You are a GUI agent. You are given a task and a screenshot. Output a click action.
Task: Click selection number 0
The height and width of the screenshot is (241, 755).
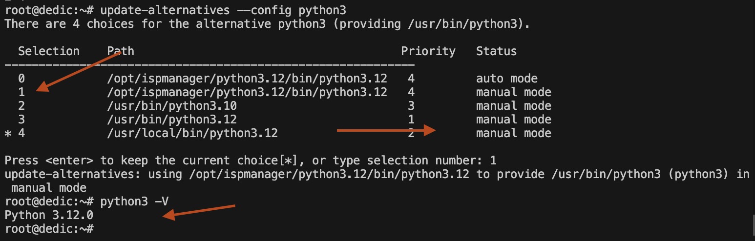click(x=21, y=79)
